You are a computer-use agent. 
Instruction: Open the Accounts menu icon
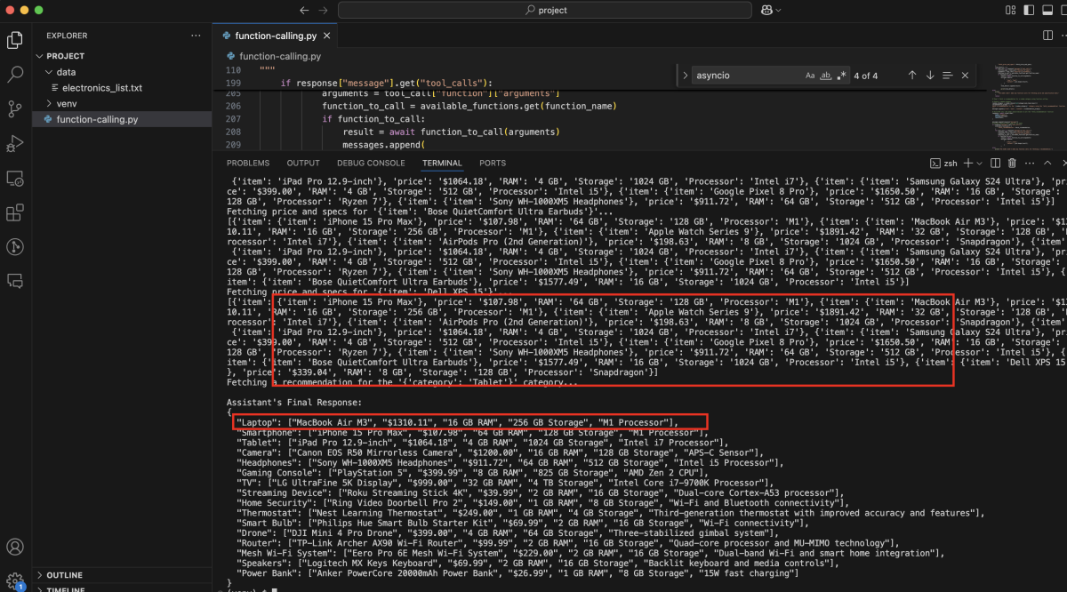tap(14, 548)
